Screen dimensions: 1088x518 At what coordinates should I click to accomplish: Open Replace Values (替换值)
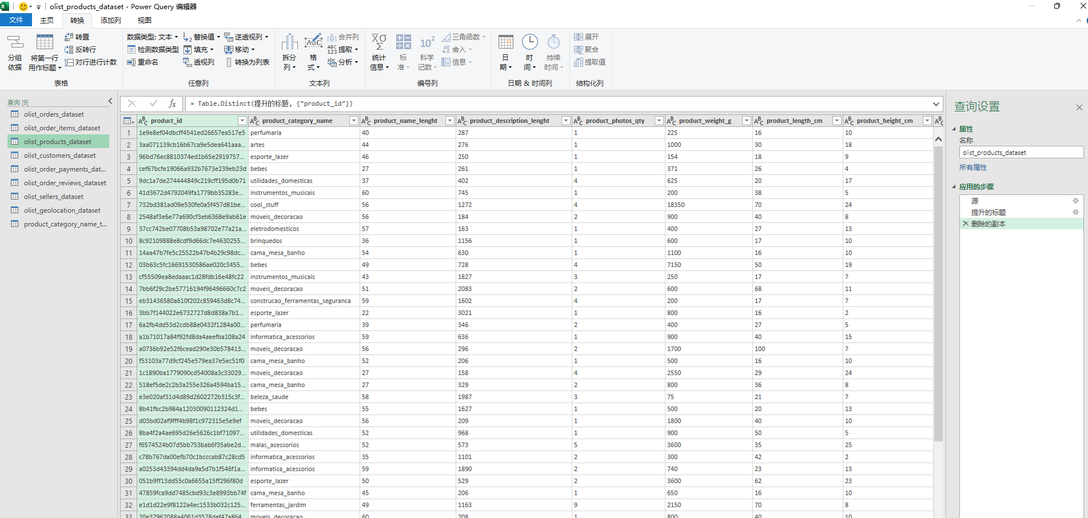201,37
